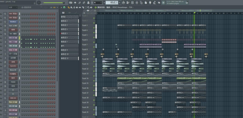The image size is (243, 118).
Task: Click the project files document icon
Action: pyautogui.click(x=146, y=2)
